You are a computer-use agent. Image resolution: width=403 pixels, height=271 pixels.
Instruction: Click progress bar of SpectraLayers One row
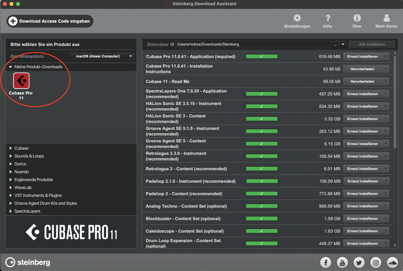pos(262,94)
